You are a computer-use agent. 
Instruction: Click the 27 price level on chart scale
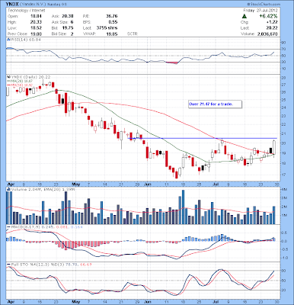click(284, 85)
